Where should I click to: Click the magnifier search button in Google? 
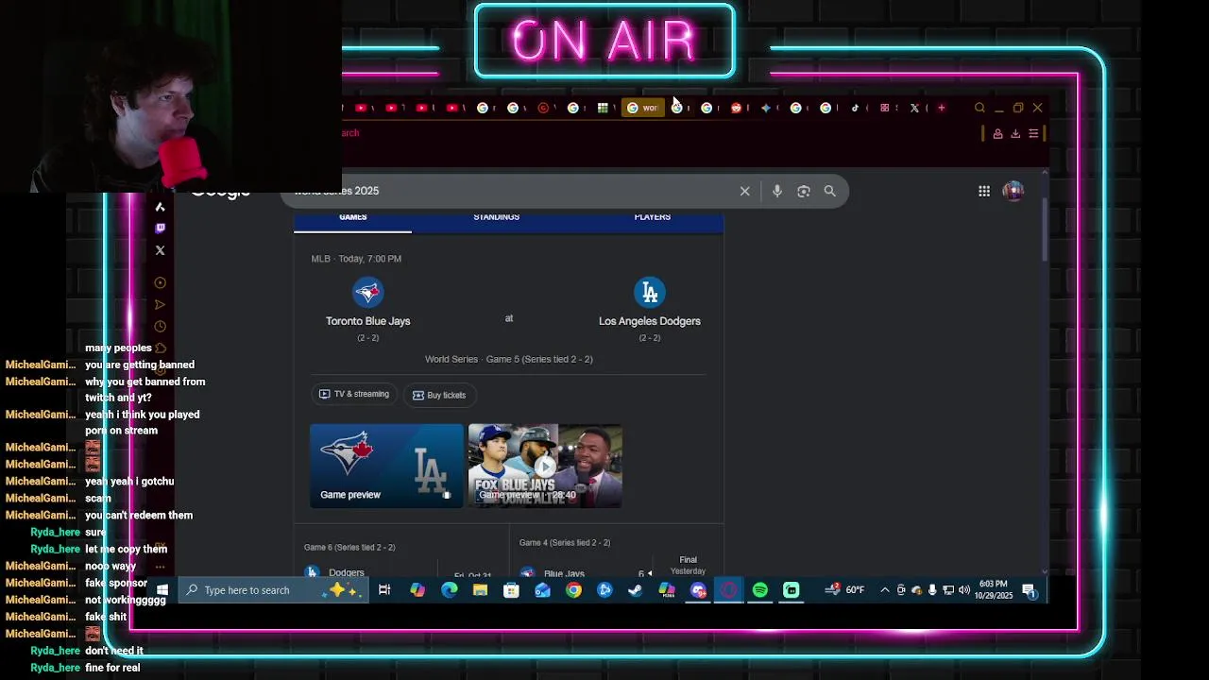(x=829, y=191)
